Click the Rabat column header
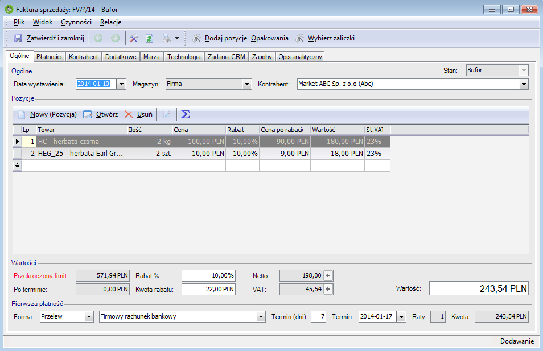This screenshot has width=543, height=351. (242, 130)
